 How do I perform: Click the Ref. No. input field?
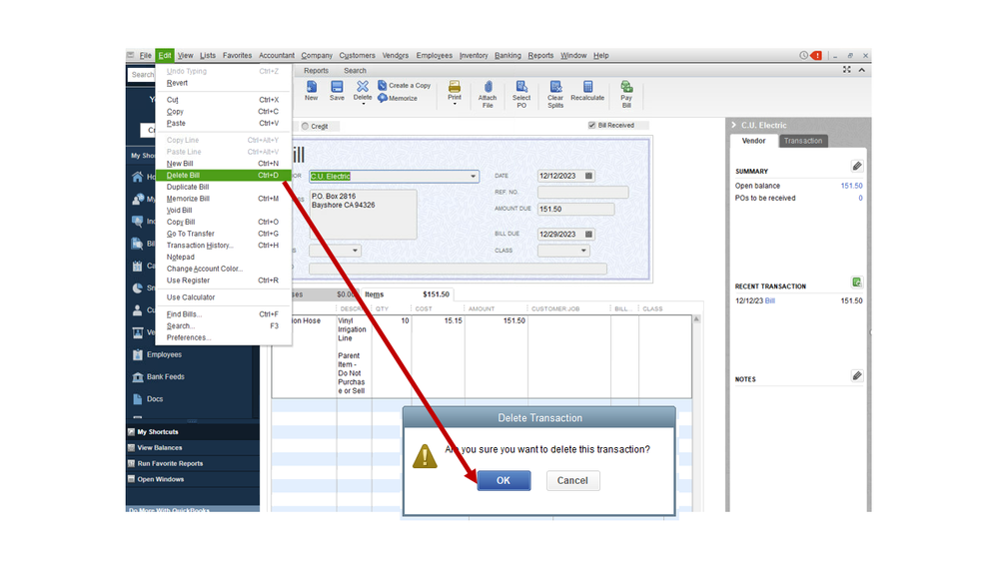582,192
